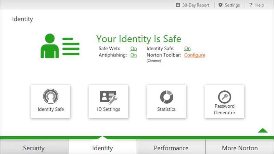
Task: Click the Settings gear icon
Action: 220,5
